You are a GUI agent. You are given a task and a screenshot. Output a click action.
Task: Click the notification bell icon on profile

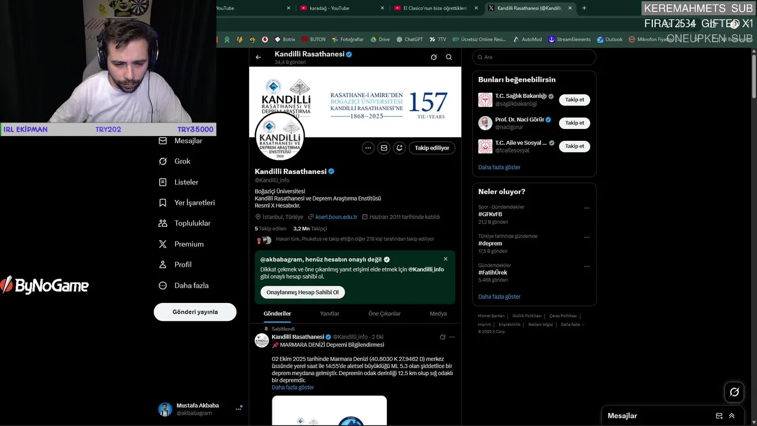pos(399,148)
